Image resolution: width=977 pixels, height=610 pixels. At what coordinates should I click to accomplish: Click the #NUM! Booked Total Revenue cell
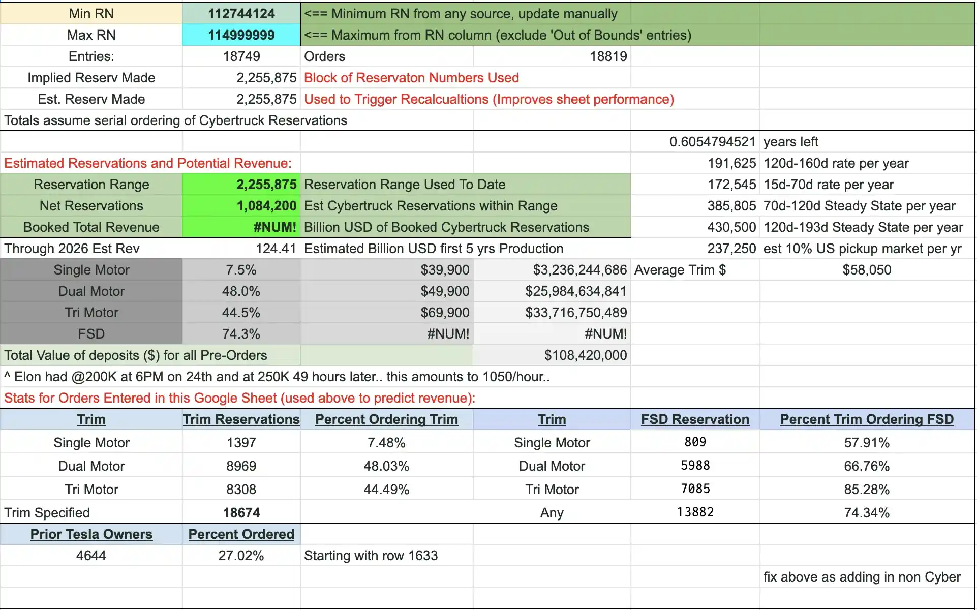(x=241, y=227)
